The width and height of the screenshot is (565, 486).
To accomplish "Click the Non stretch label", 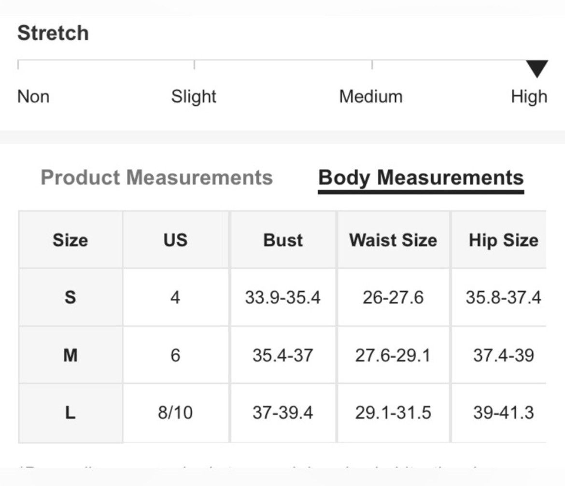I will tap(33, 97).
